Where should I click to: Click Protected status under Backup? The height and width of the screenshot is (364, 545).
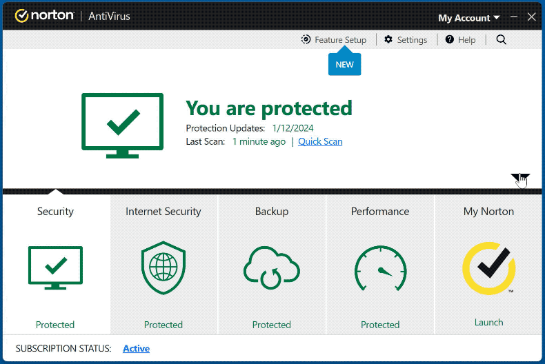tap(271, 325)
